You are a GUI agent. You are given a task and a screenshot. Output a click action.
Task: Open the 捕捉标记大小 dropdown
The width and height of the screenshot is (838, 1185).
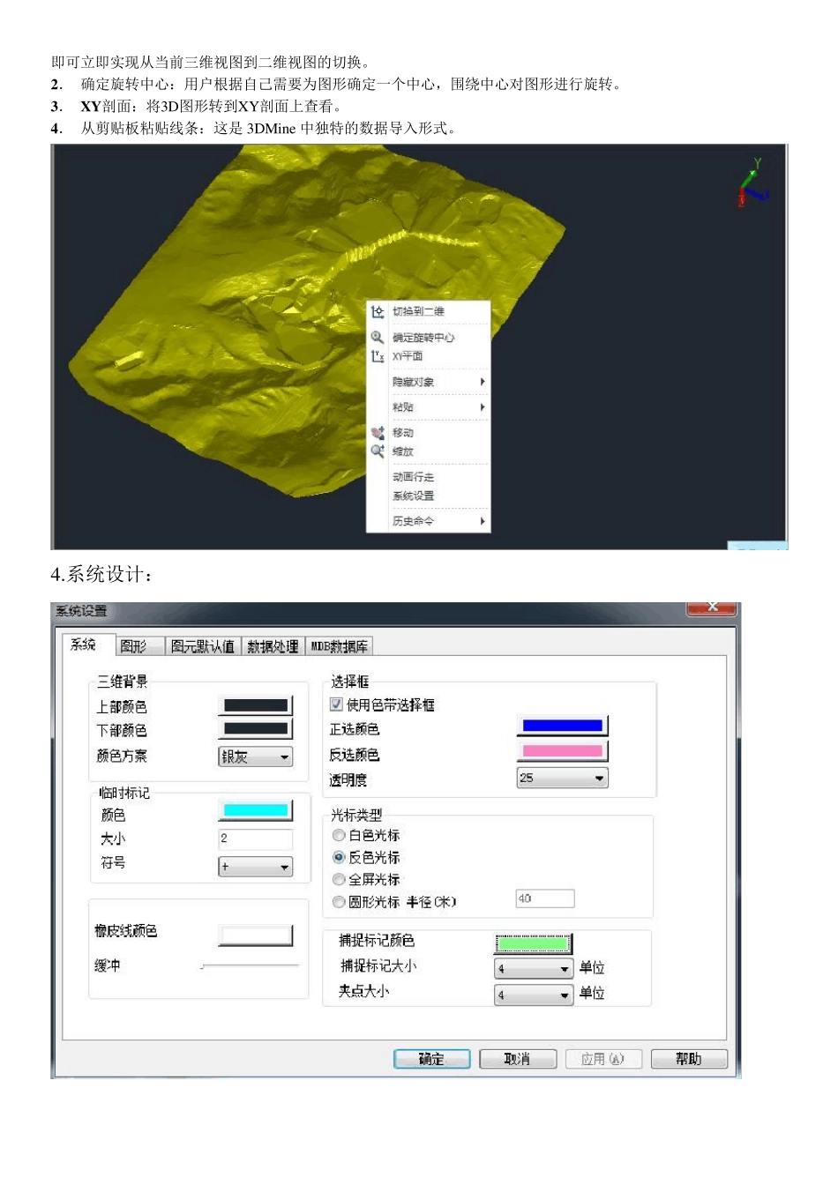(x=534, y=968)
